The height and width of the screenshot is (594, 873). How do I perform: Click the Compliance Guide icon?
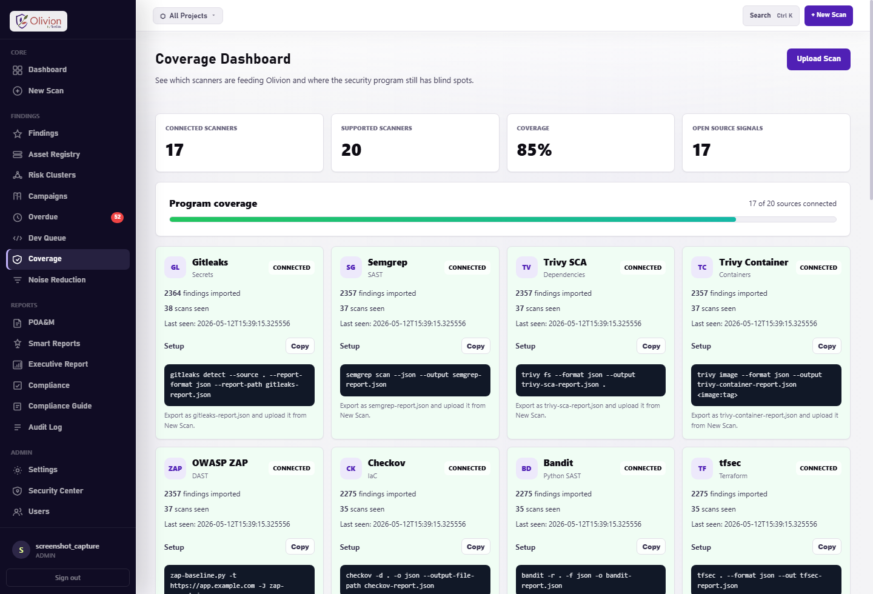(18, 406)
